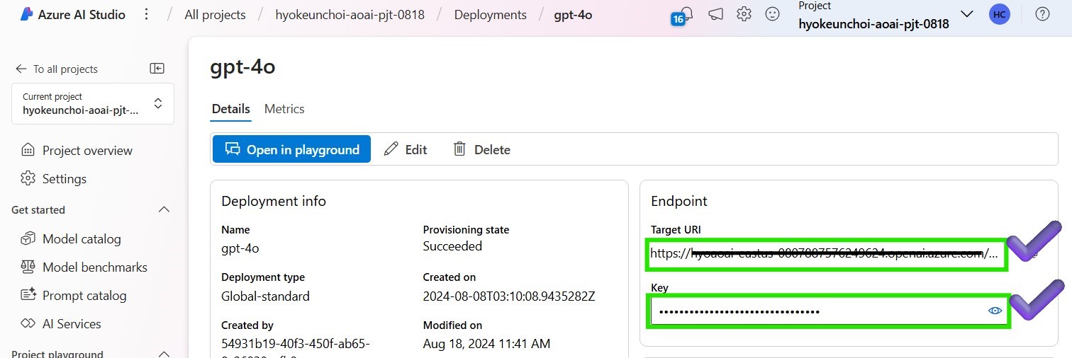The width and height of the screenshot is (1072, 358).
Task: Open notifications bell with badge 16
Action: [x=685, y=14]
